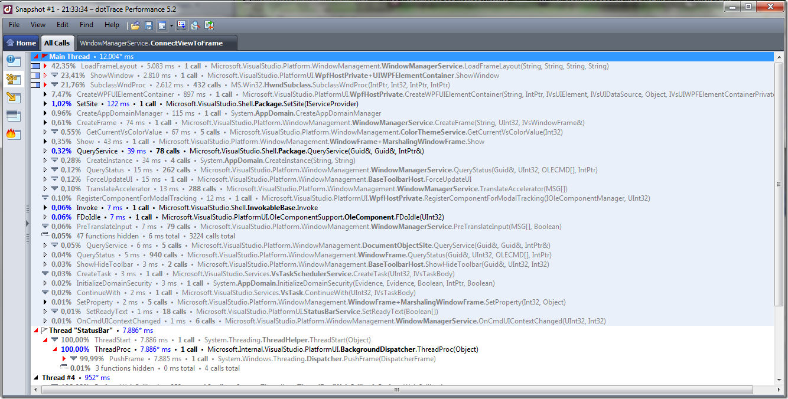Viewport: 788px width, 399px height.
Task: Expand the QueryService 78 calls row
Action: point(45,151)
